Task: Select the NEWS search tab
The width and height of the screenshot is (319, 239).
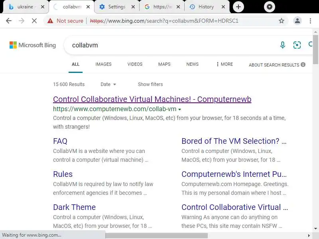Action: pos(193,64)
